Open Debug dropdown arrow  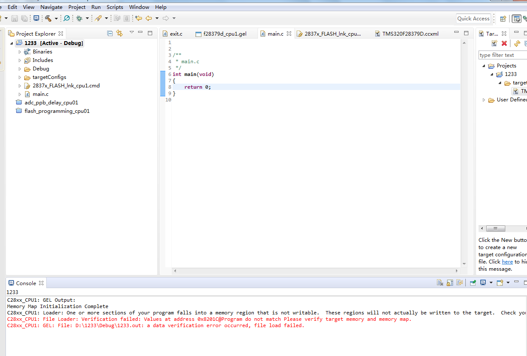point(87,18)
